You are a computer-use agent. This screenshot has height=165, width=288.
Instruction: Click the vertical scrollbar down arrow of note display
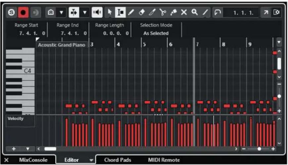(279, 77)
